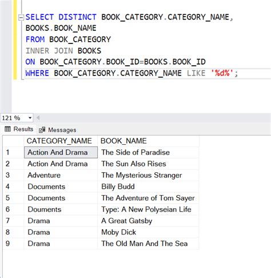Switch to the Results tab
The width and height of the screenshot is (271, 278).
point(19,129)
